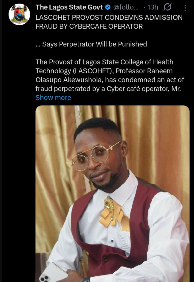Open the attached photo of the man
This screenshot has height=282, width=194.
tap(113, 194)
